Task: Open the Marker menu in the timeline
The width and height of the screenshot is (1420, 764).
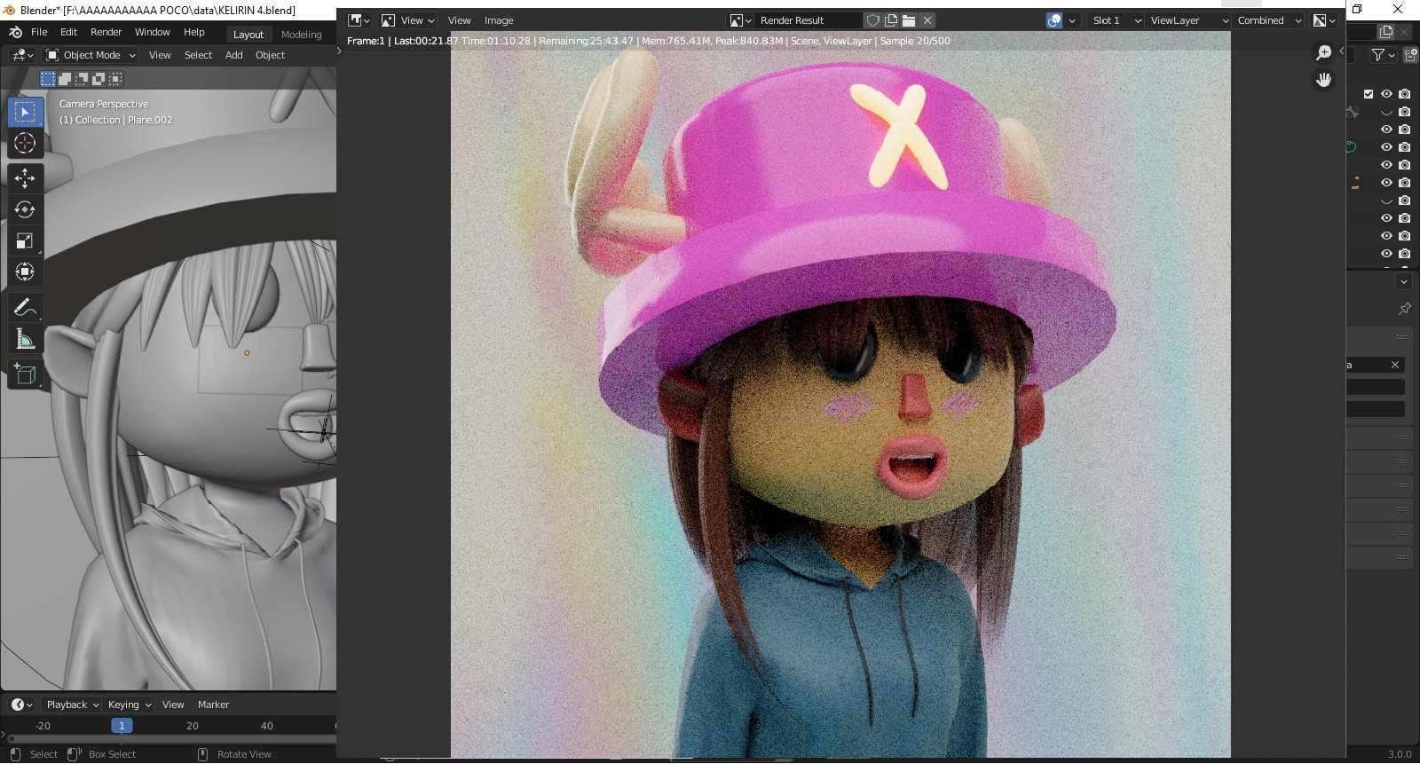Action: point(213,705)
